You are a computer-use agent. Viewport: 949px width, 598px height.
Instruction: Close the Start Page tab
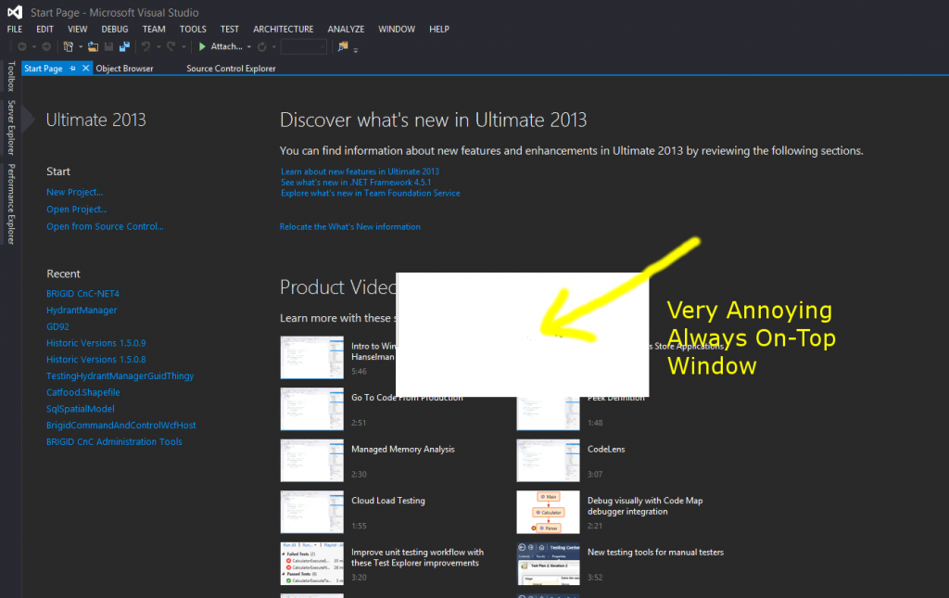tap(86, 68)
